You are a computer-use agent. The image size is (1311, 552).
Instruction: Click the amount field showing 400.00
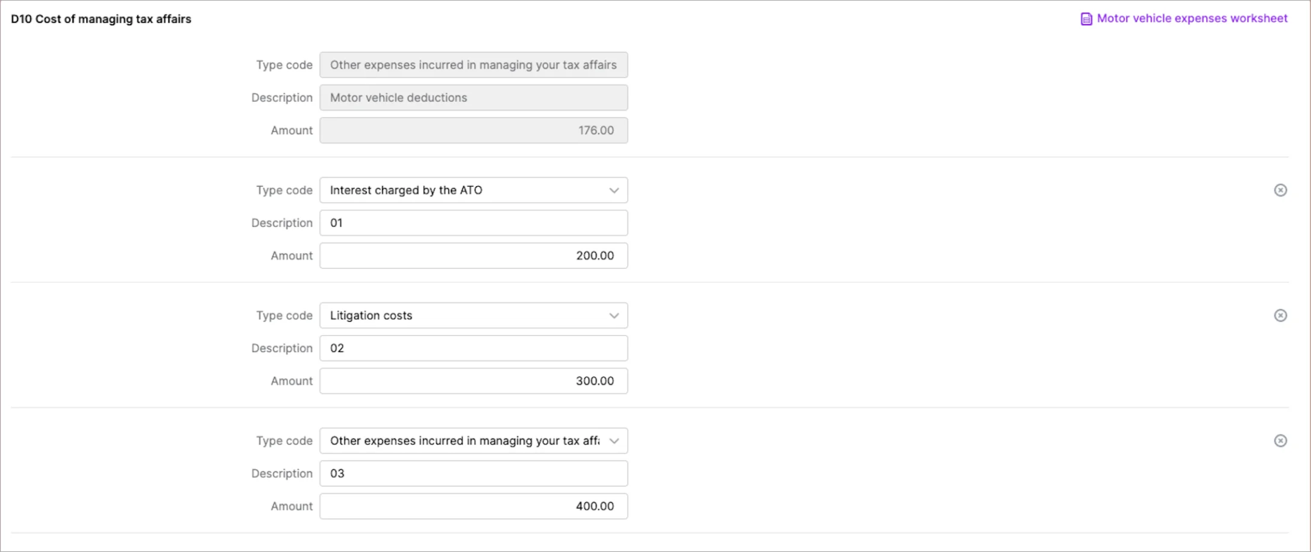pos(474,506)
